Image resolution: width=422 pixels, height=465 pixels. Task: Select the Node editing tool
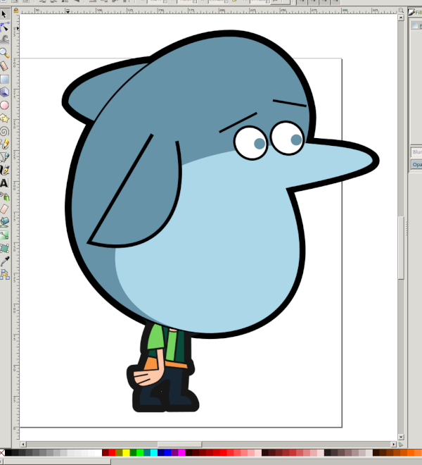pos(5,27)
